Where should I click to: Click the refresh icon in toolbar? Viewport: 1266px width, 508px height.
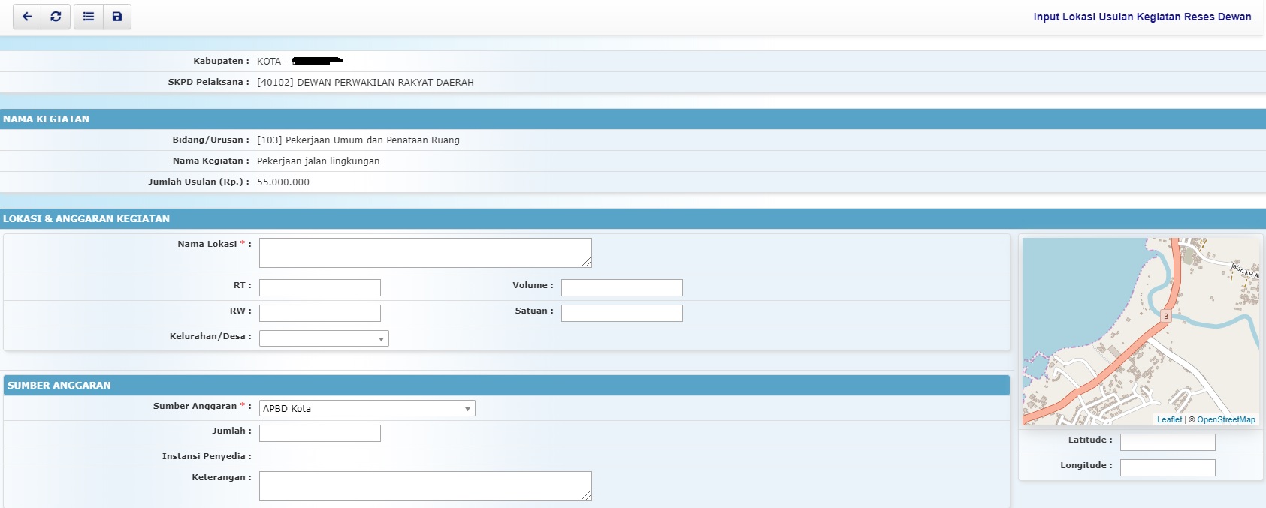56,17
